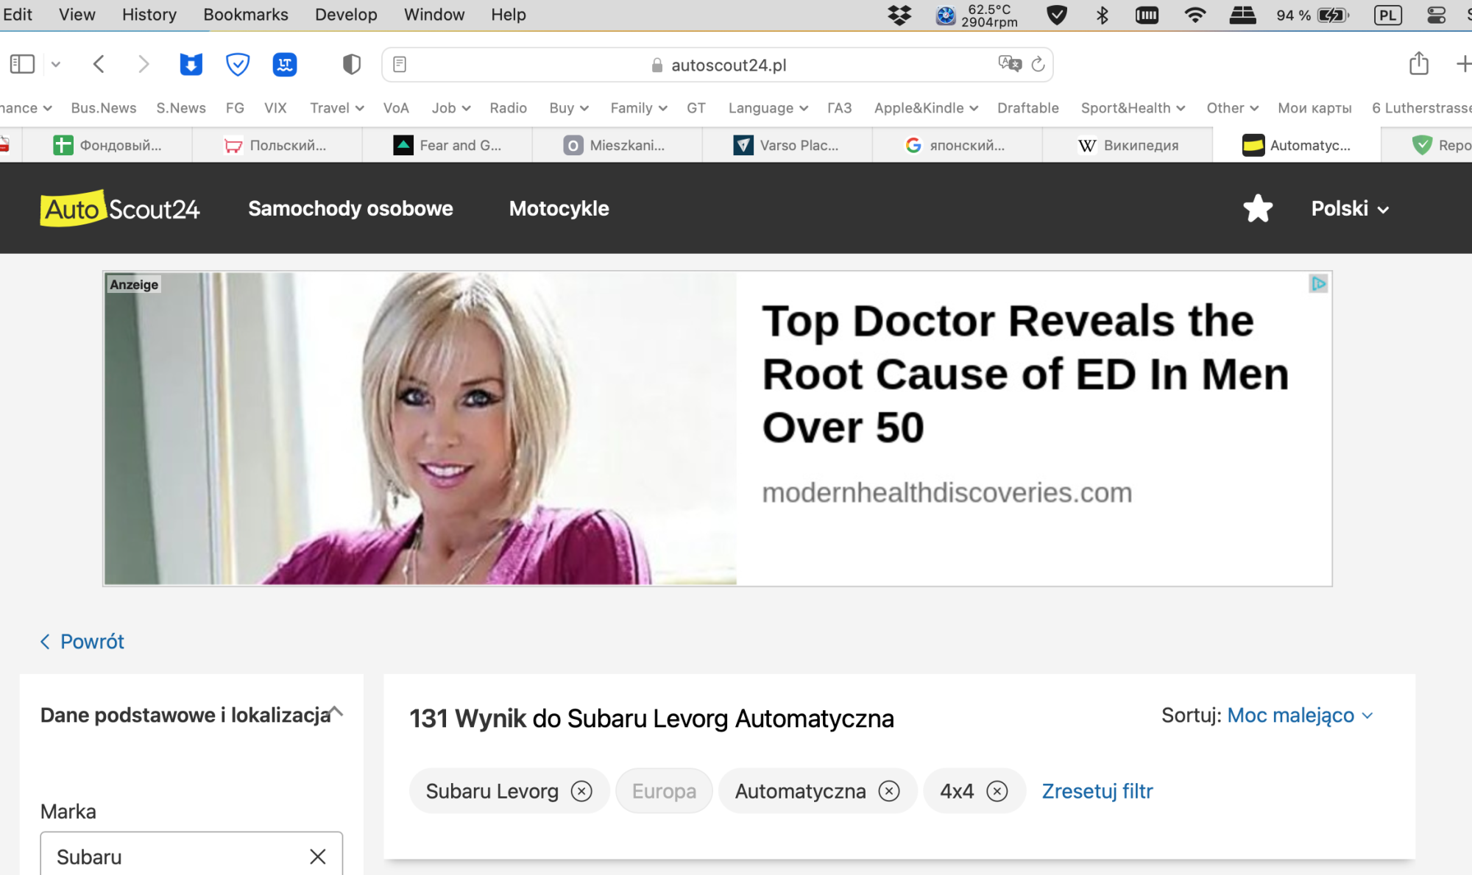Click the favorites star icon in site header
The width and height of the screenshot is (1472, 875).
coord(1257,209)
